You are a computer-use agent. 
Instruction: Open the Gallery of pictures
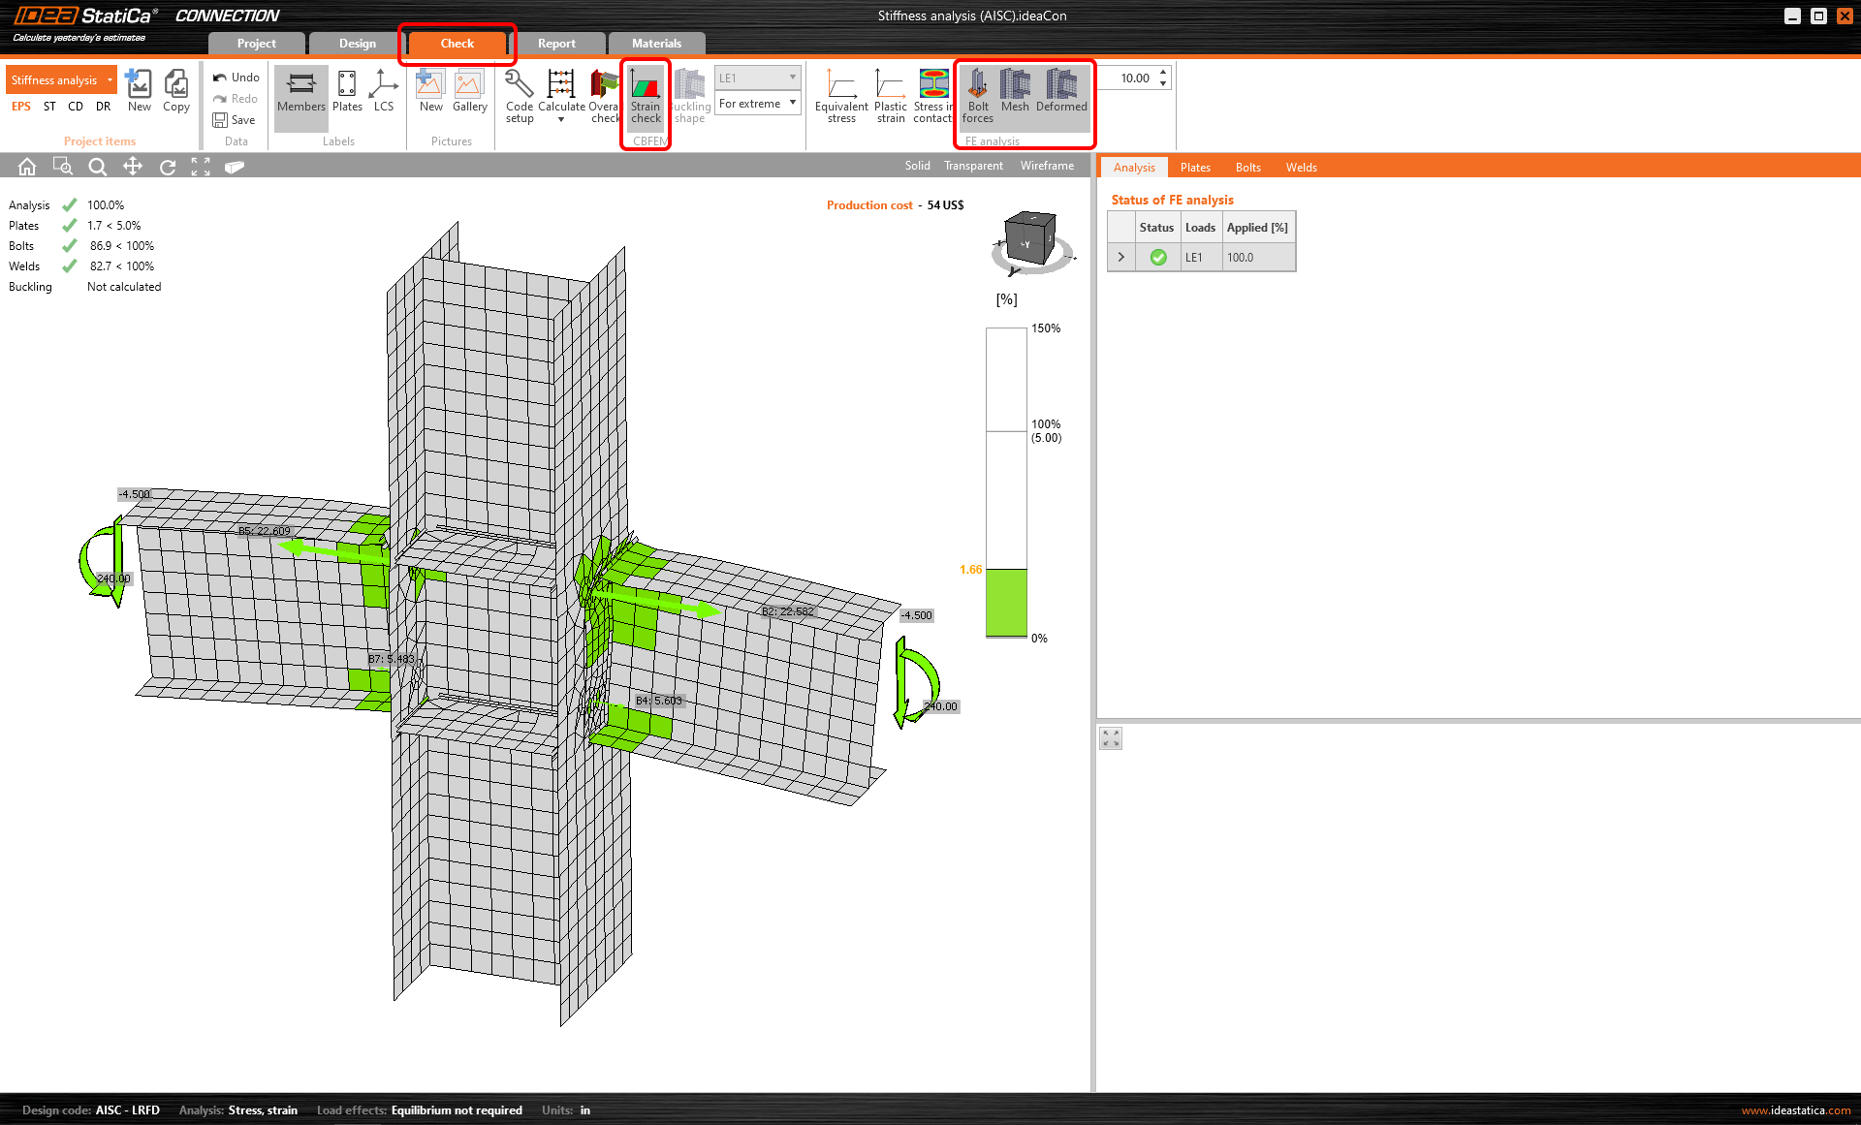pos(469,93)
